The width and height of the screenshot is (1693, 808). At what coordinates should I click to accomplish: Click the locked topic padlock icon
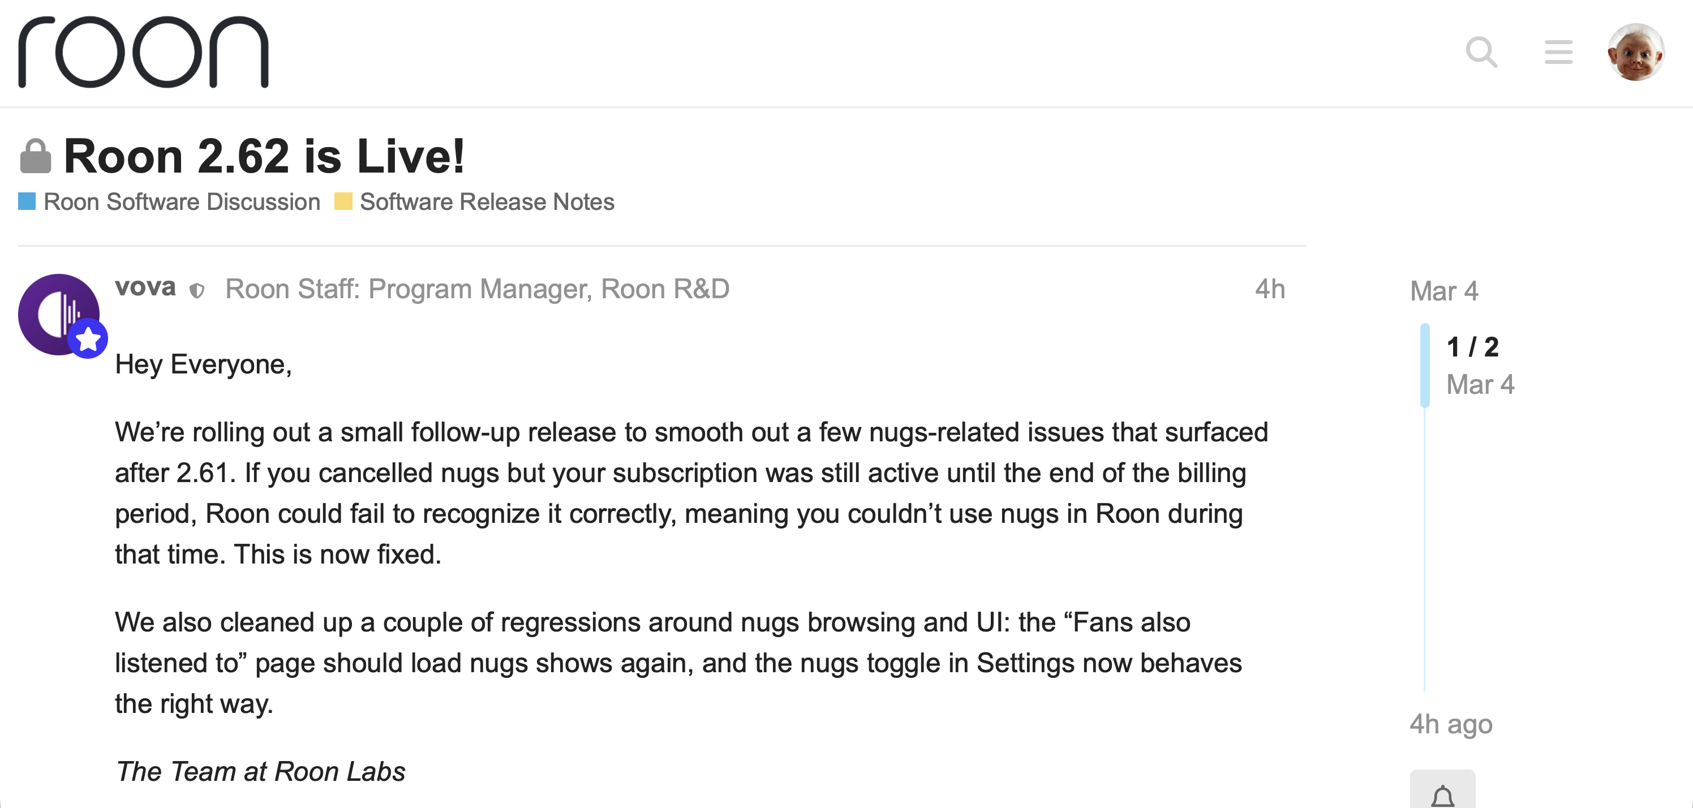(36, 157)
